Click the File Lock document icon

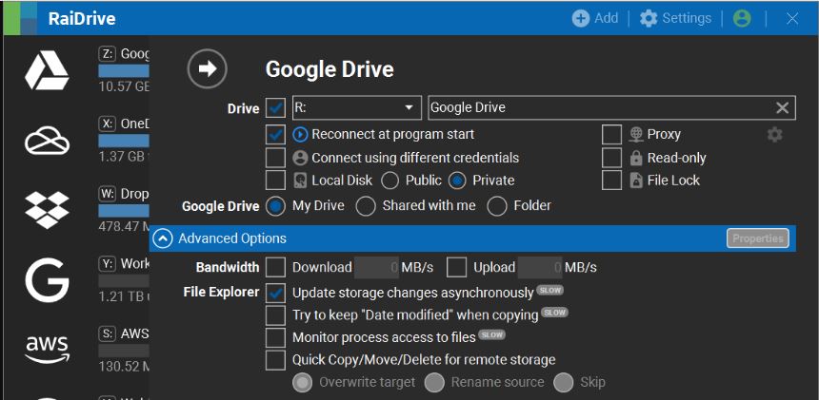tap(635, 181)
